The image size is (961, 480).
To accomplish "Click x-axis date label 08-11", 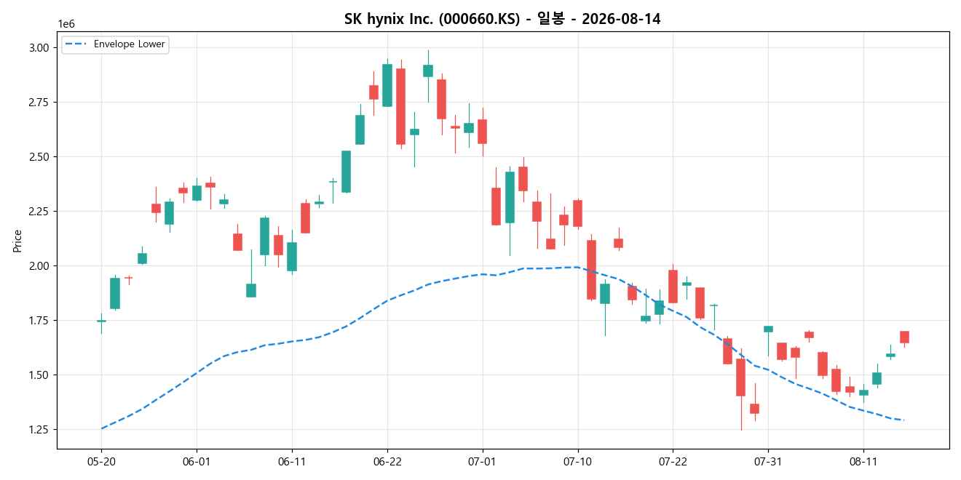I will (863, 461).
